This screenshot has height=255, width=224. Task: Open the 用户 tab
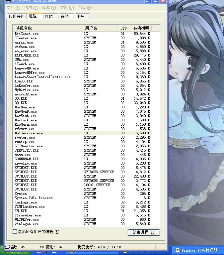point(82,16)
